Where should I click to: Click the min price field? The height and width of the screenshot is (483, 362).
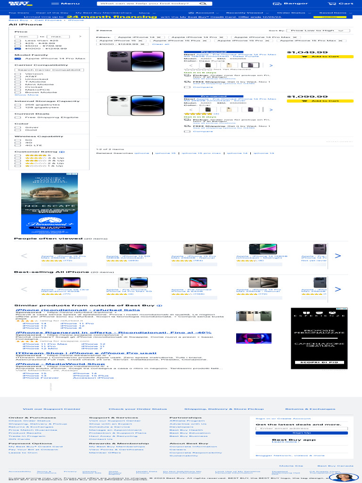[26, 36]
